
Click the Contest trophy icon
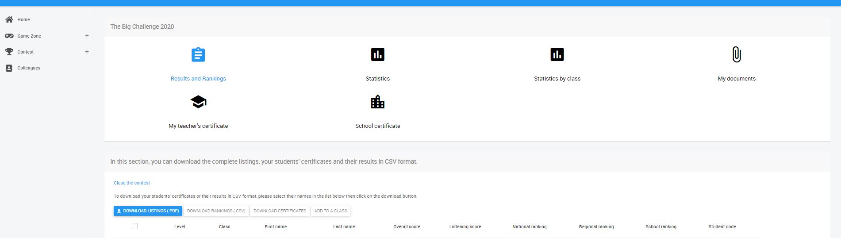[x=9, y=52]
